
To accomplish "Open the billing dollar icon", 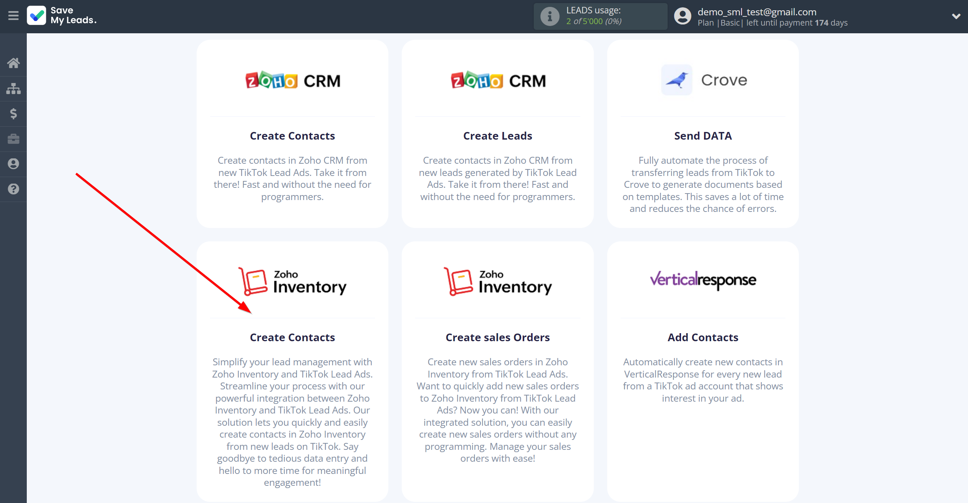I will tap(13, 114).
